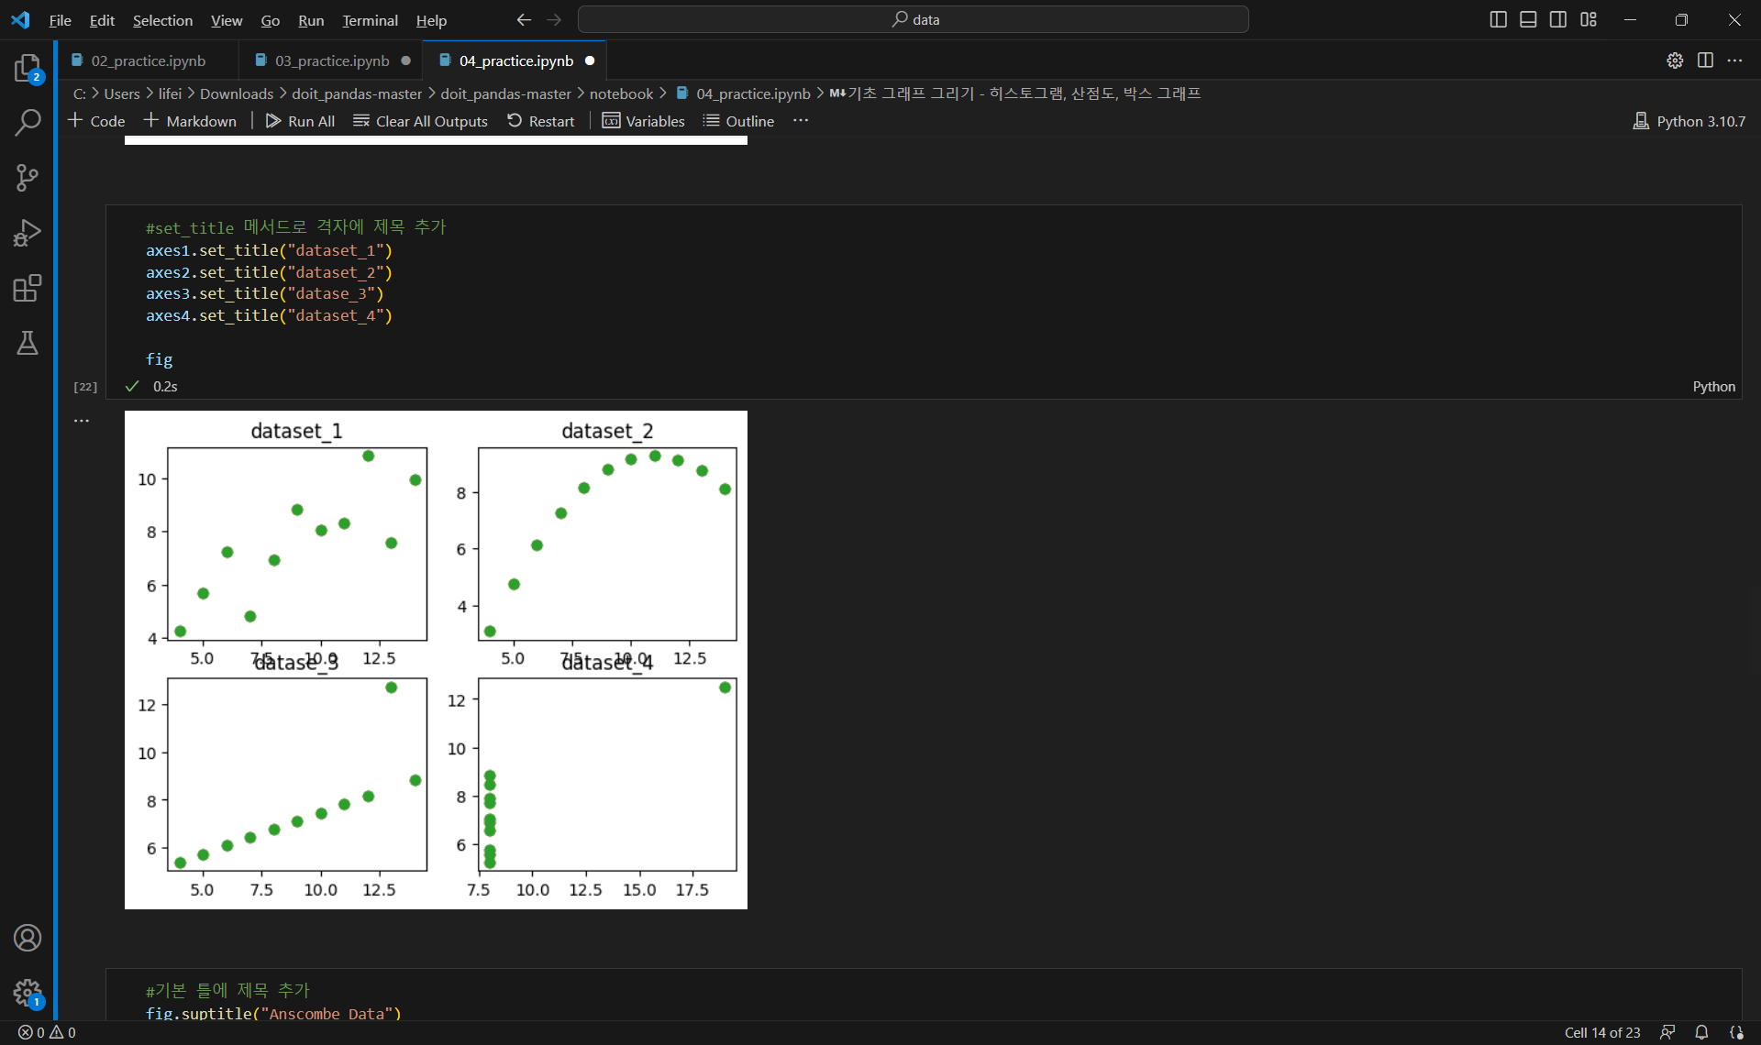Click the notifications bell icon
Screen dimensions: 1761x1045
click(1701, 1032)
